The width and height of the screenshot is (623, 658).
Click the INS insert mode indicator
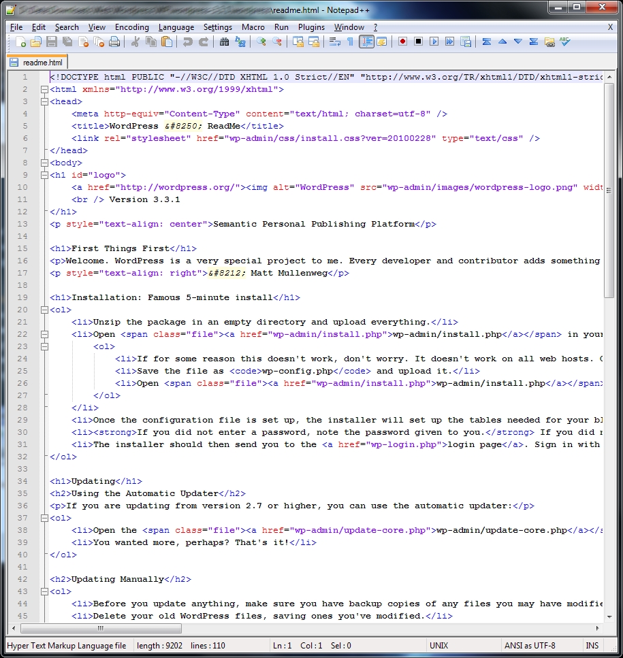[x=592, y=645]
